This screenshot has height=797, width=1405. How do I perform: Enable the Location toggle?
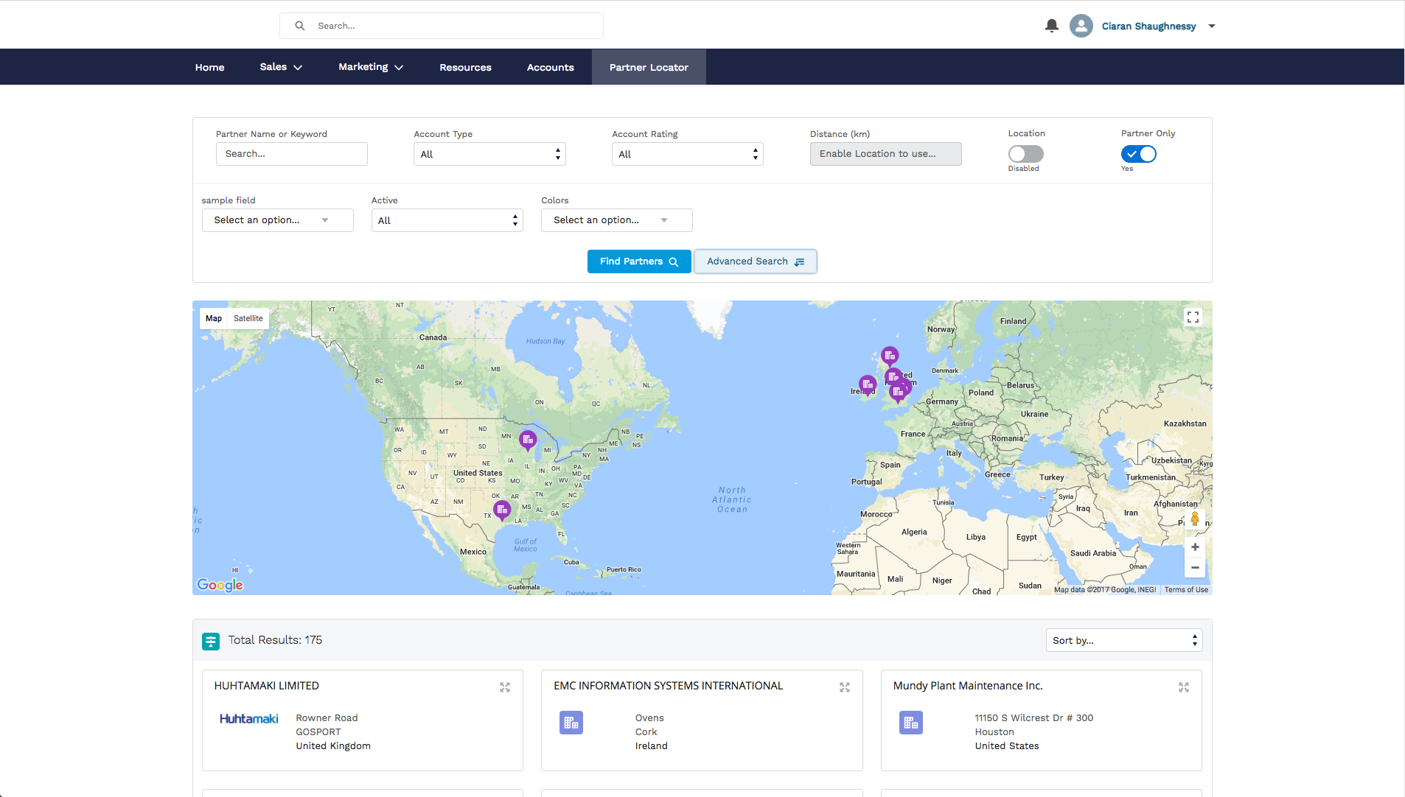click(x=1025, y=154)
